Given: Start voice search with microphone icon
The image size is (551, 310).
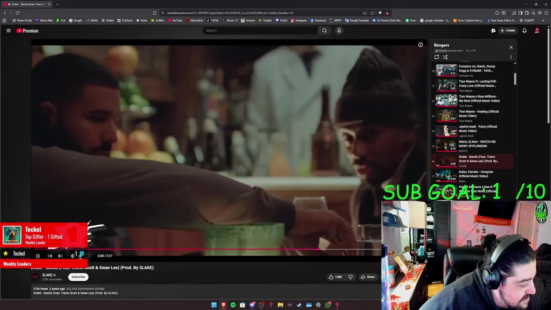Looking at the screenshot, I should (x=339, y=31).
